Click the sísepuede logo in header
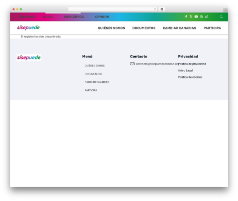The width and height of the screenshot is (238, 201). point(29,28)
